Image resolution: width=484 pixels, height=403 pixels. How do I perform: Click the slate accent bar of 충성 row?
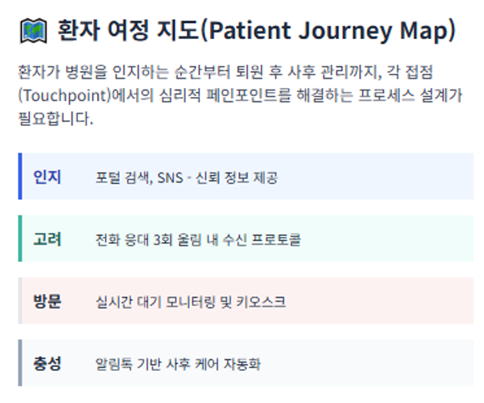click(20, 363)
